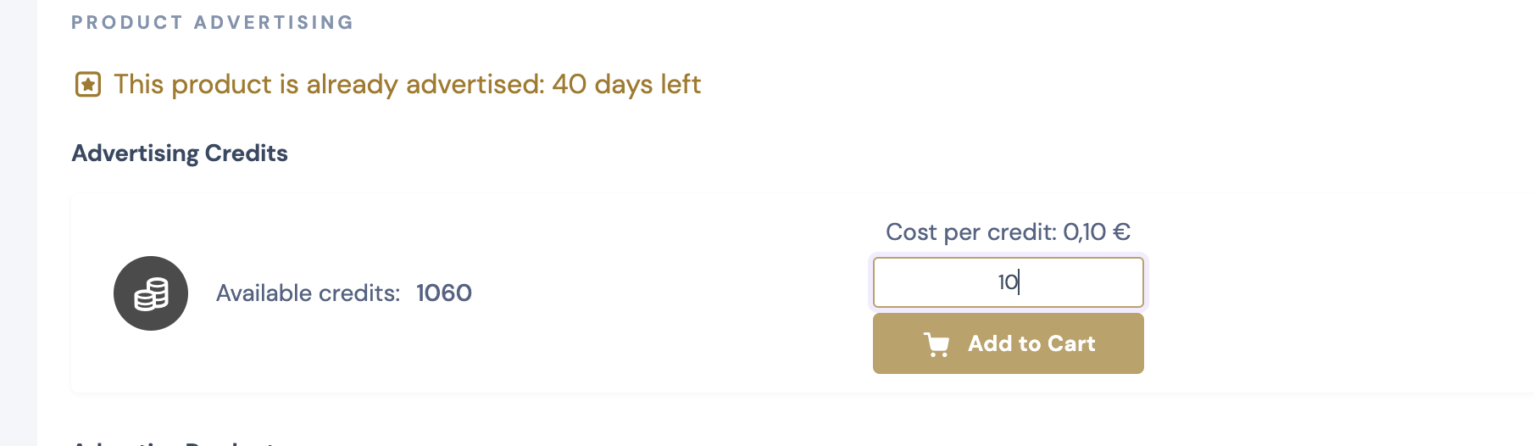Click the shopping cart icon in the button

tap(937, 344)
